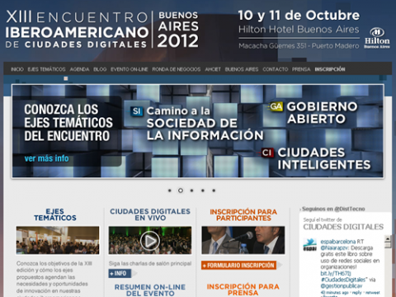Click the + FORMULARIO INSCRIPCIÓN button
This screenshot has width=396, height=297.
(238, 266)
